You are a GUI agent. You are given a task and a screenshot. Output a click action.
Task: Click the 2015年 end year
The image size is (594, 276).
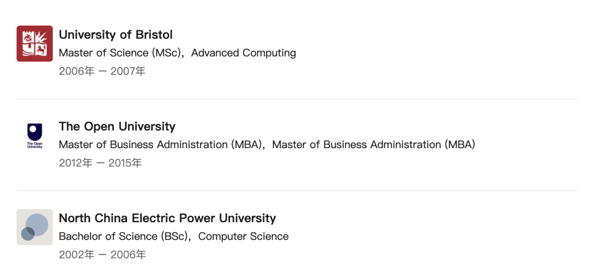pos(125,163)
